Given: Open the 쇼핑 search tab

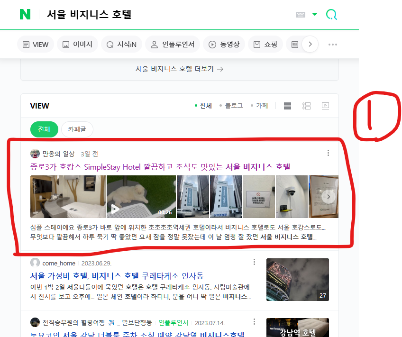Looking at the screenshot, I should (265, 45).
